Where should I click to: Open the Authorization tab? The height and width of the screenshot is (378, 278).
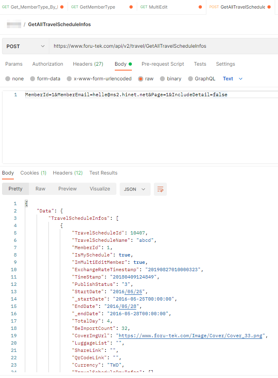48,64
